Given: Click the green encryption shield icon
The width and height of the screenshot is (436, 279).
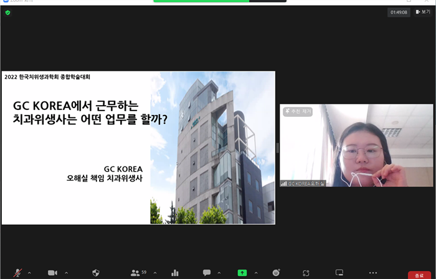Looking at the screenshot, I should (7, 12).
